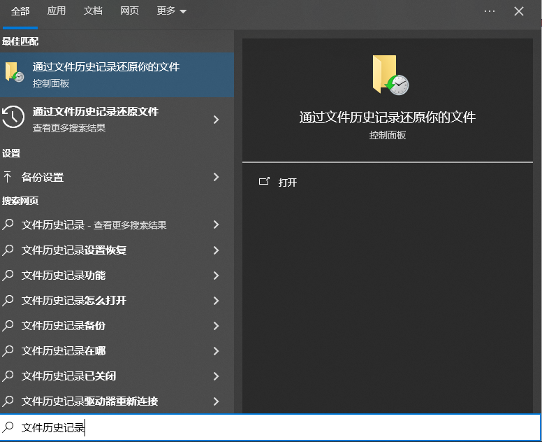Click the open-window icon beside 打开
This screenshot has height=442, width=542.
point(264,181)
